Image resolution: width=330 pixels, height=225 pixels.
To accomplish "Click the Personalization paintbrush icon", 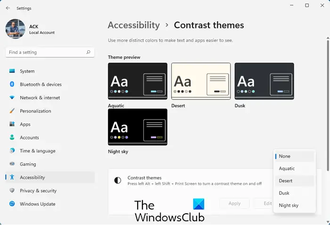I will click(12, 111).
